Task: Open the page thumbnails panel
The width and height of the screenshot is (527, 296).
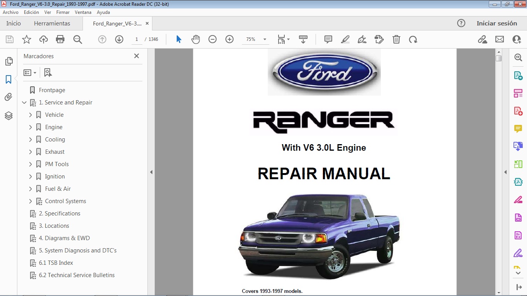Action: point(8,61)
